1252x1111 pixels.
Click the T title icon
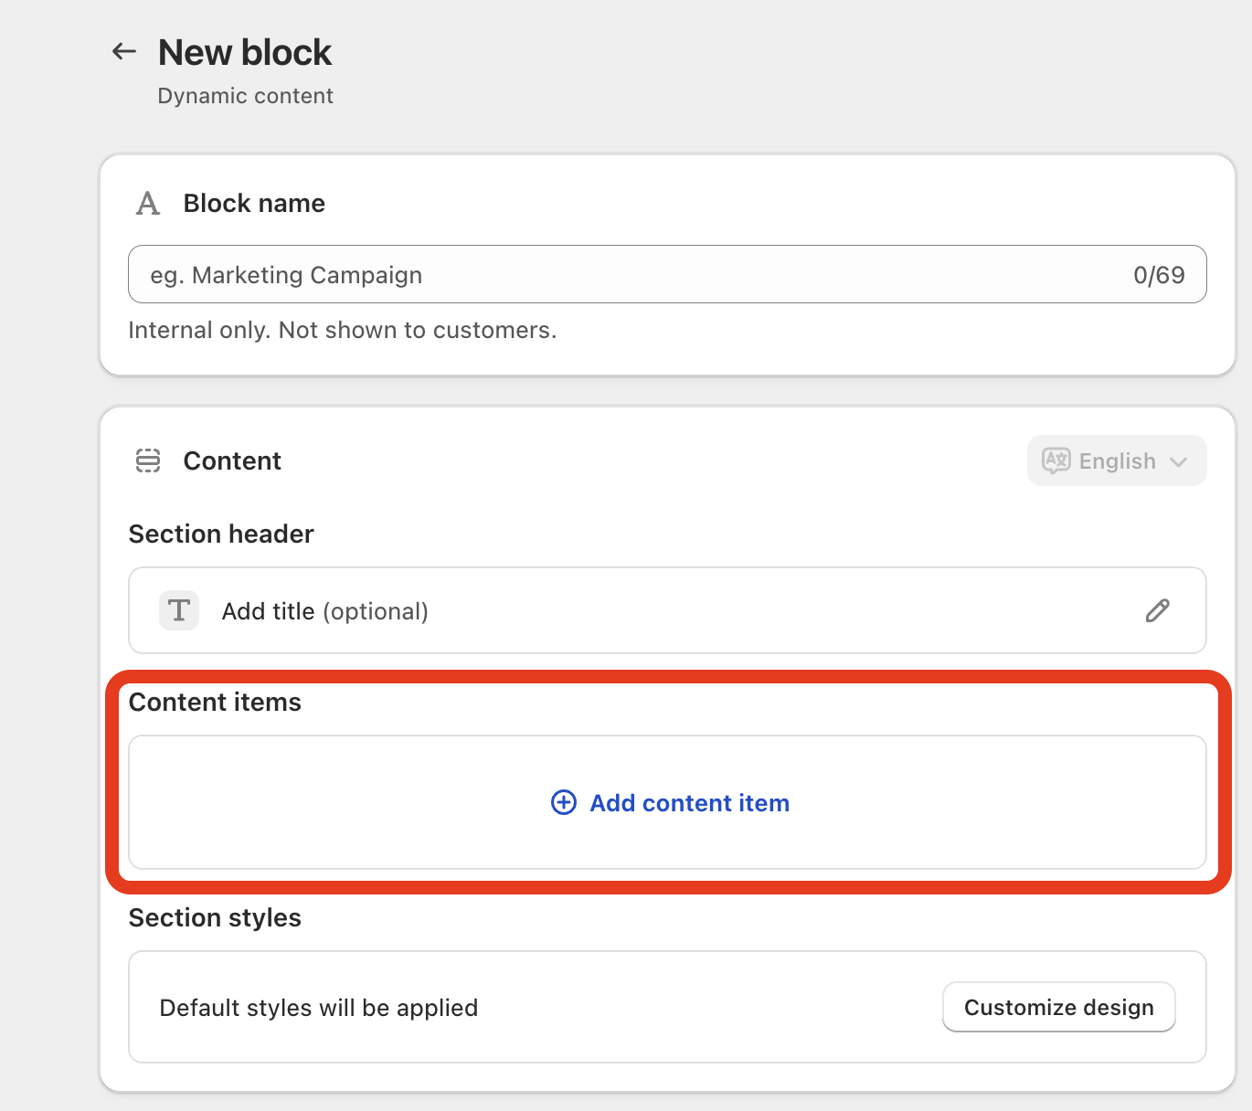[x=179, y=610]
